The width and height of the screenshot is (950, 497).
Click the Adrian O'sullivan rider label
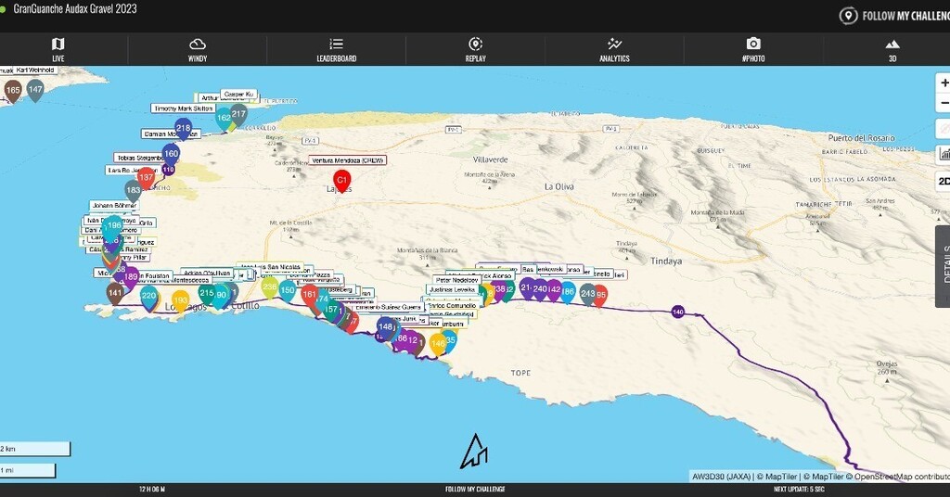pyautogui.click(x=207, y=273)
